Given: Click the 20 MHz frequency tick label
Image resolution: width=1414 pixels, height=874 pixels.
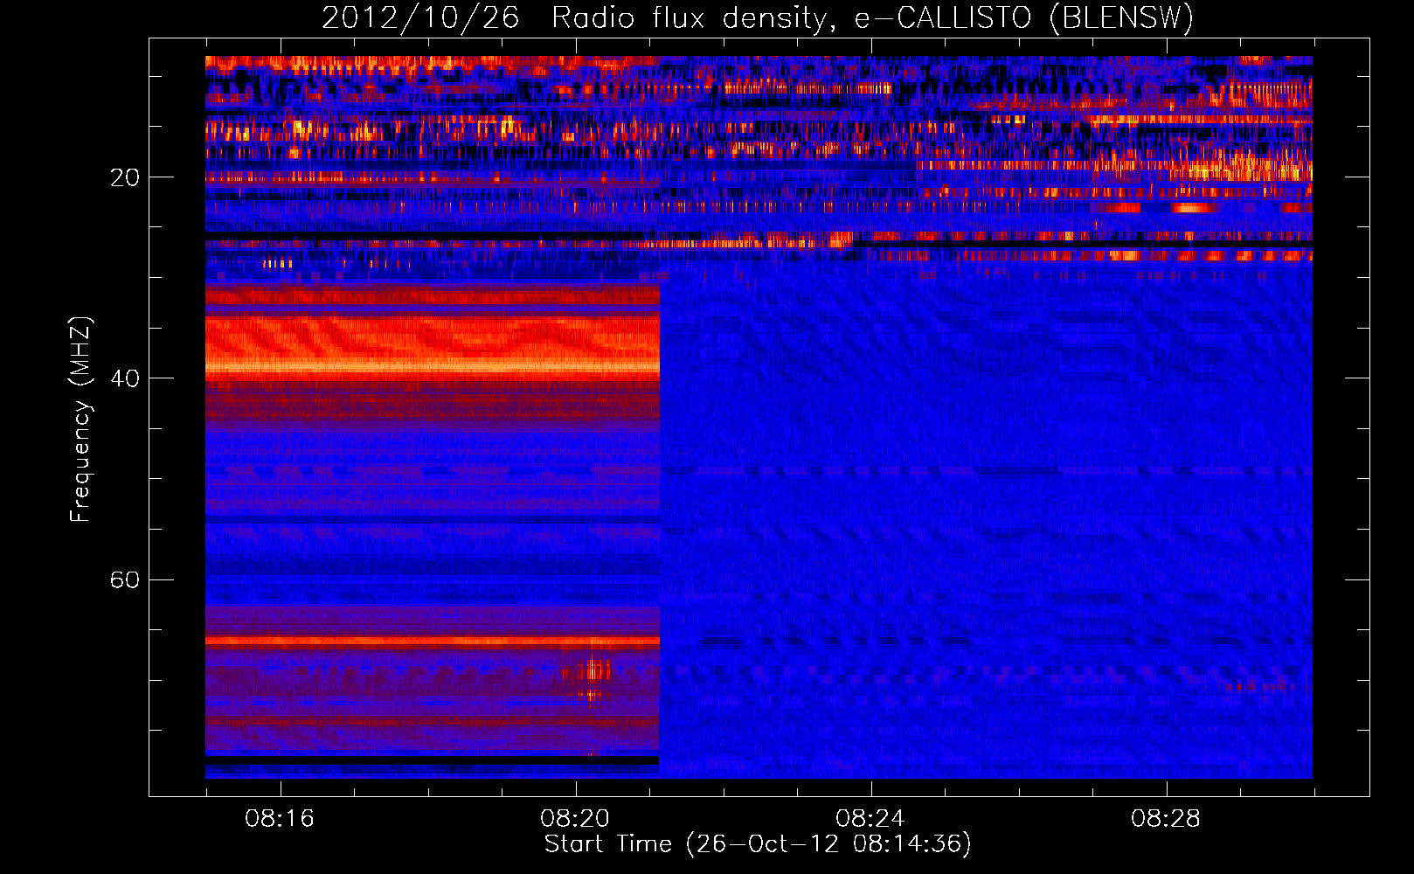Looking at the screenshot, I should (x=125, y=177).
